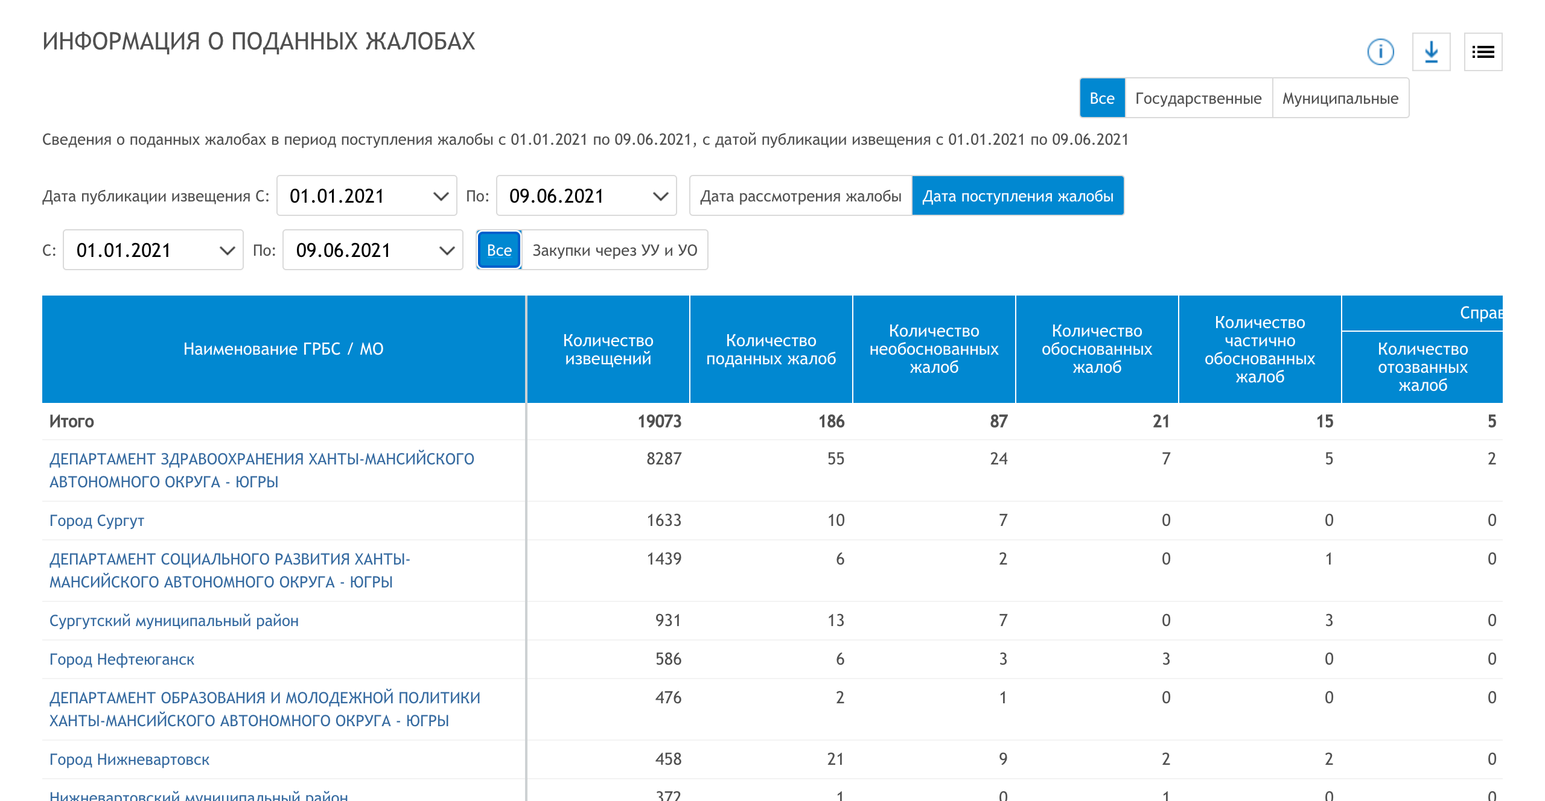Screen dimensions: 1545x801
Task: Click submitted complaints value 21 for Нижневартовск
Action: 836,759
